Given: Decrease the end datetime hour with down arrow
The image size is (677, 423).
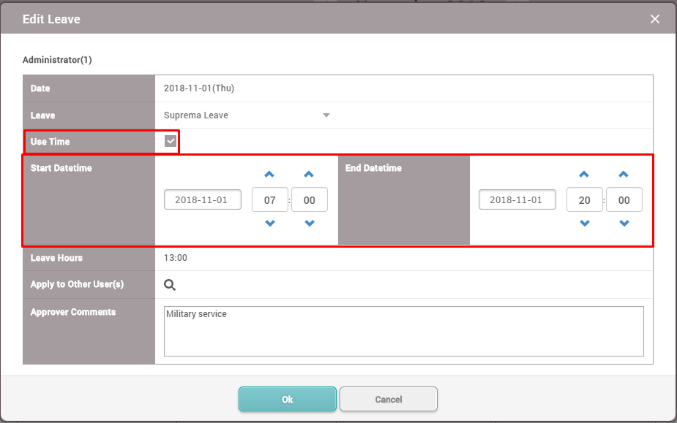Looking at the screenshot, I should tap(584, 224).
